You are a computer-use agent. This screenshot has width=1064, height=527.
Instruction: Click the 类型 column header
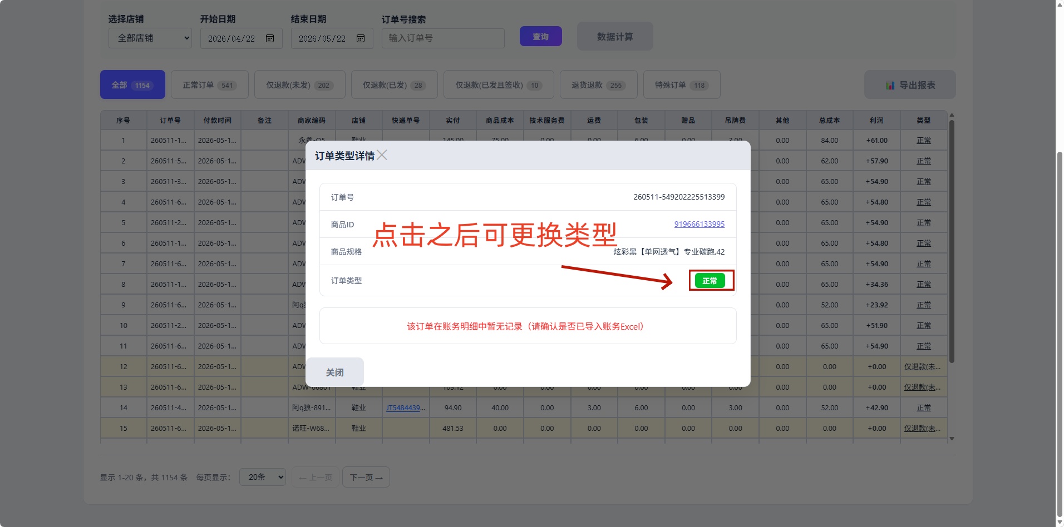click(x=924, y=120)
